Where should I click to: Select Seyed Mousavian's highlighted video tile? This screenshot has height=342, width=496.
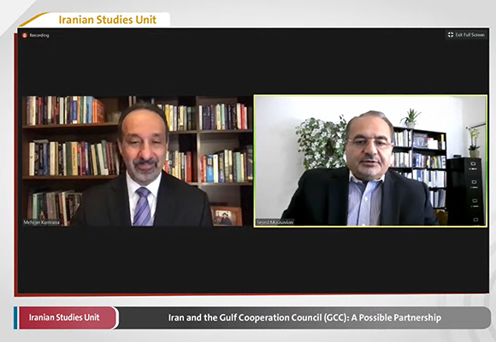click(370, 161)
